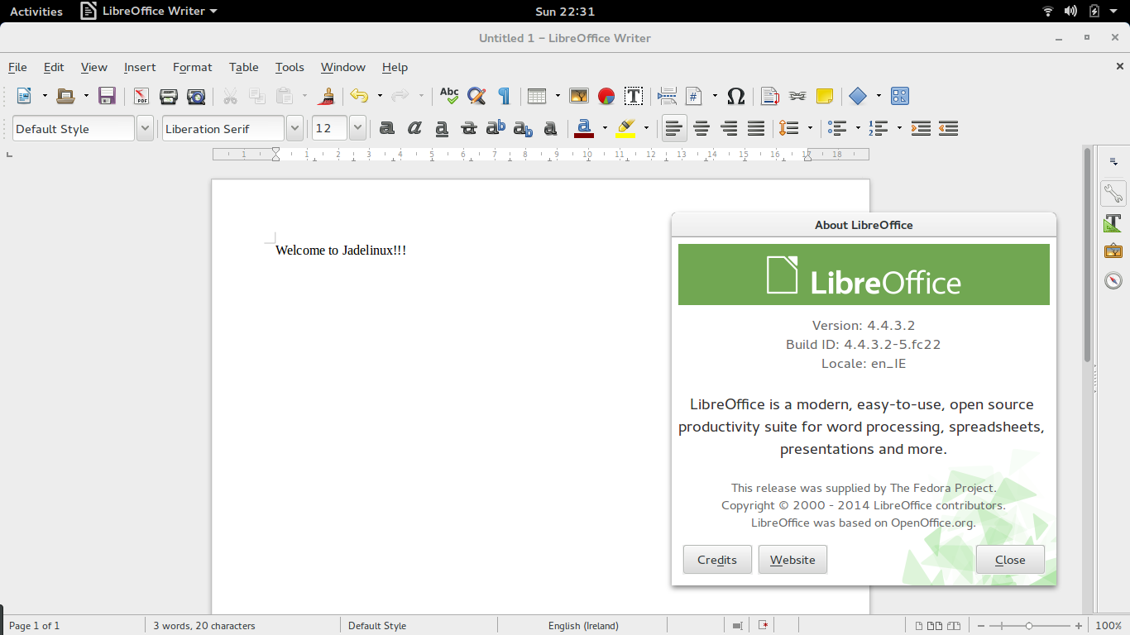
Task: Toggle Bold formatting
Action: [x=387, y=128]
